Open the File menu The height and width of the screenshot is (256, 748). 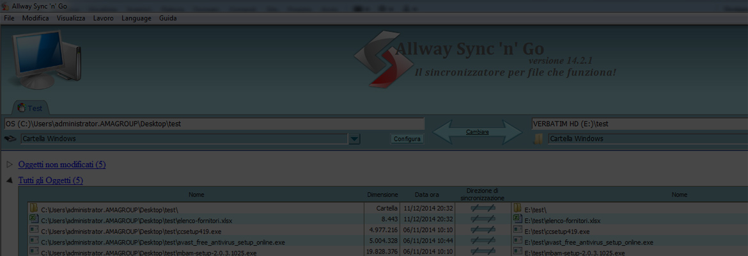pos(8,18)
